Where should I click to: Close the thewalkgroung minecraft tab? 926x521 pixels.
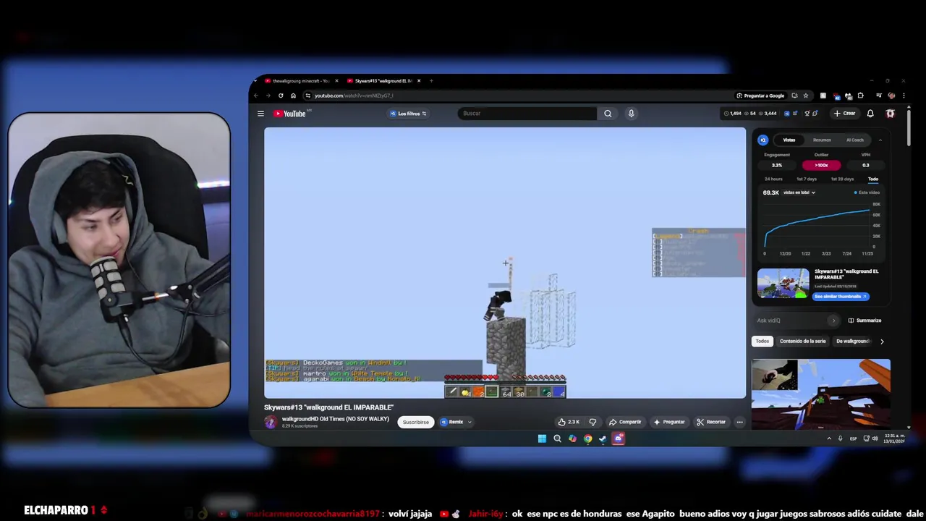[x=336, y=81]
